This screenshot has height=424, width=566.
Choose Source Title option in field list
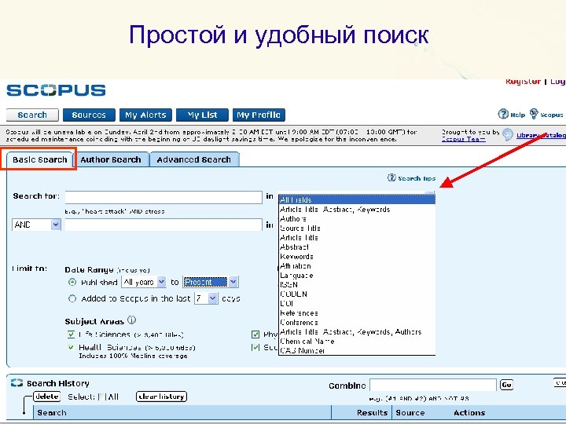point(357,228)
